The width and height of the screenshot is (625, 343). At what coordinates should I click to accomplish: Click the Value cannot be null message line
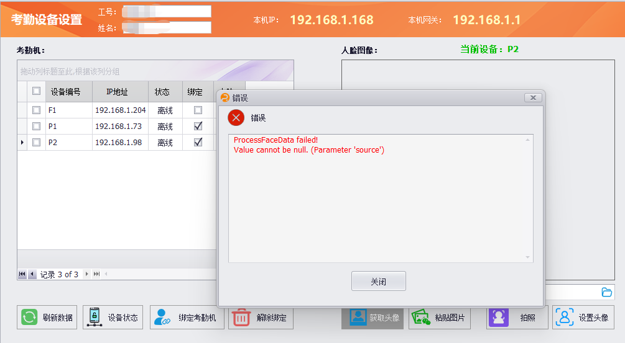(x=309, y=150)
